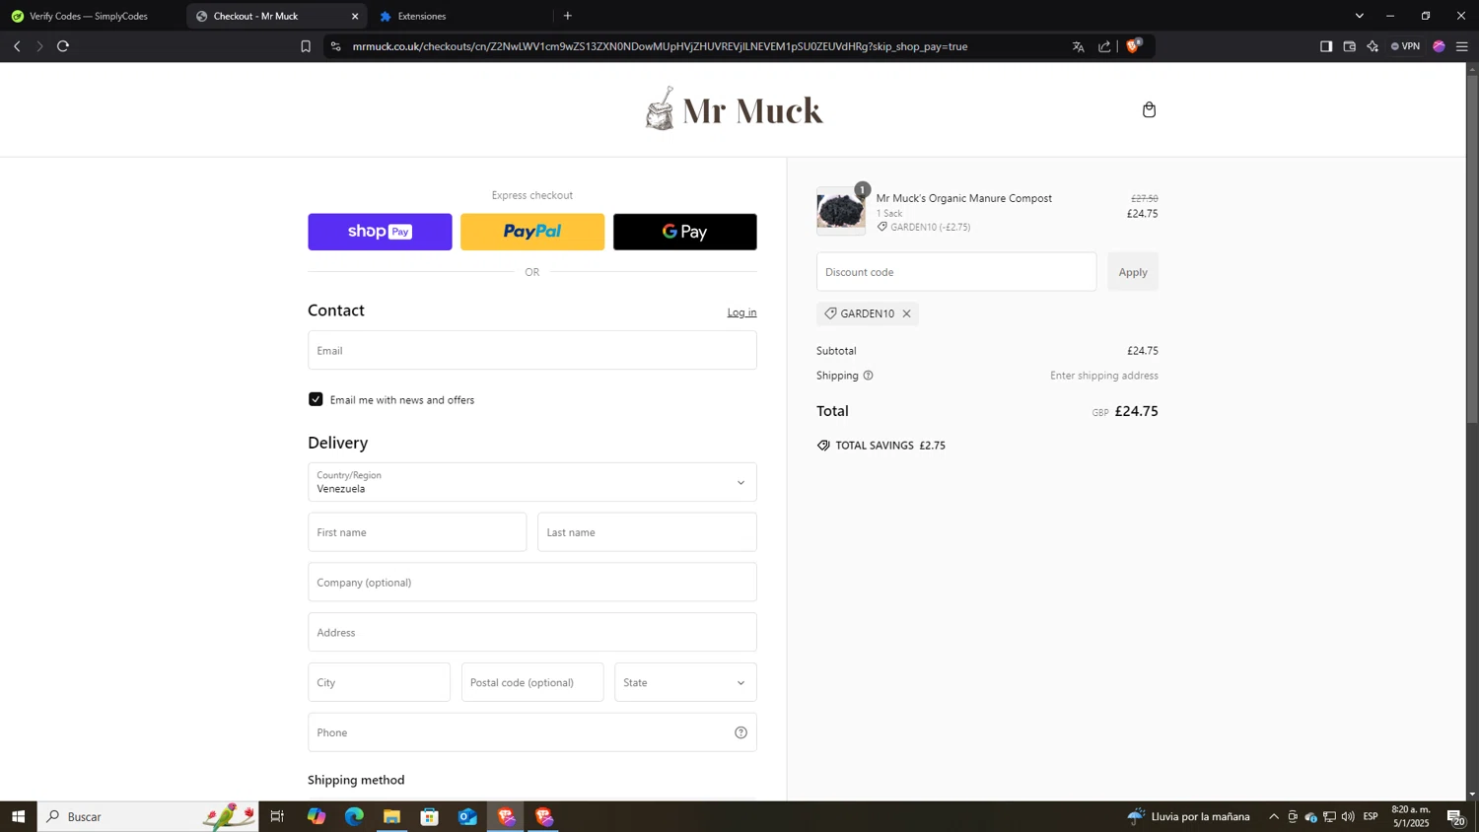1479x832 pixels.
Task: Click the Mr Muck logo
Action: [x=734, y=108]
